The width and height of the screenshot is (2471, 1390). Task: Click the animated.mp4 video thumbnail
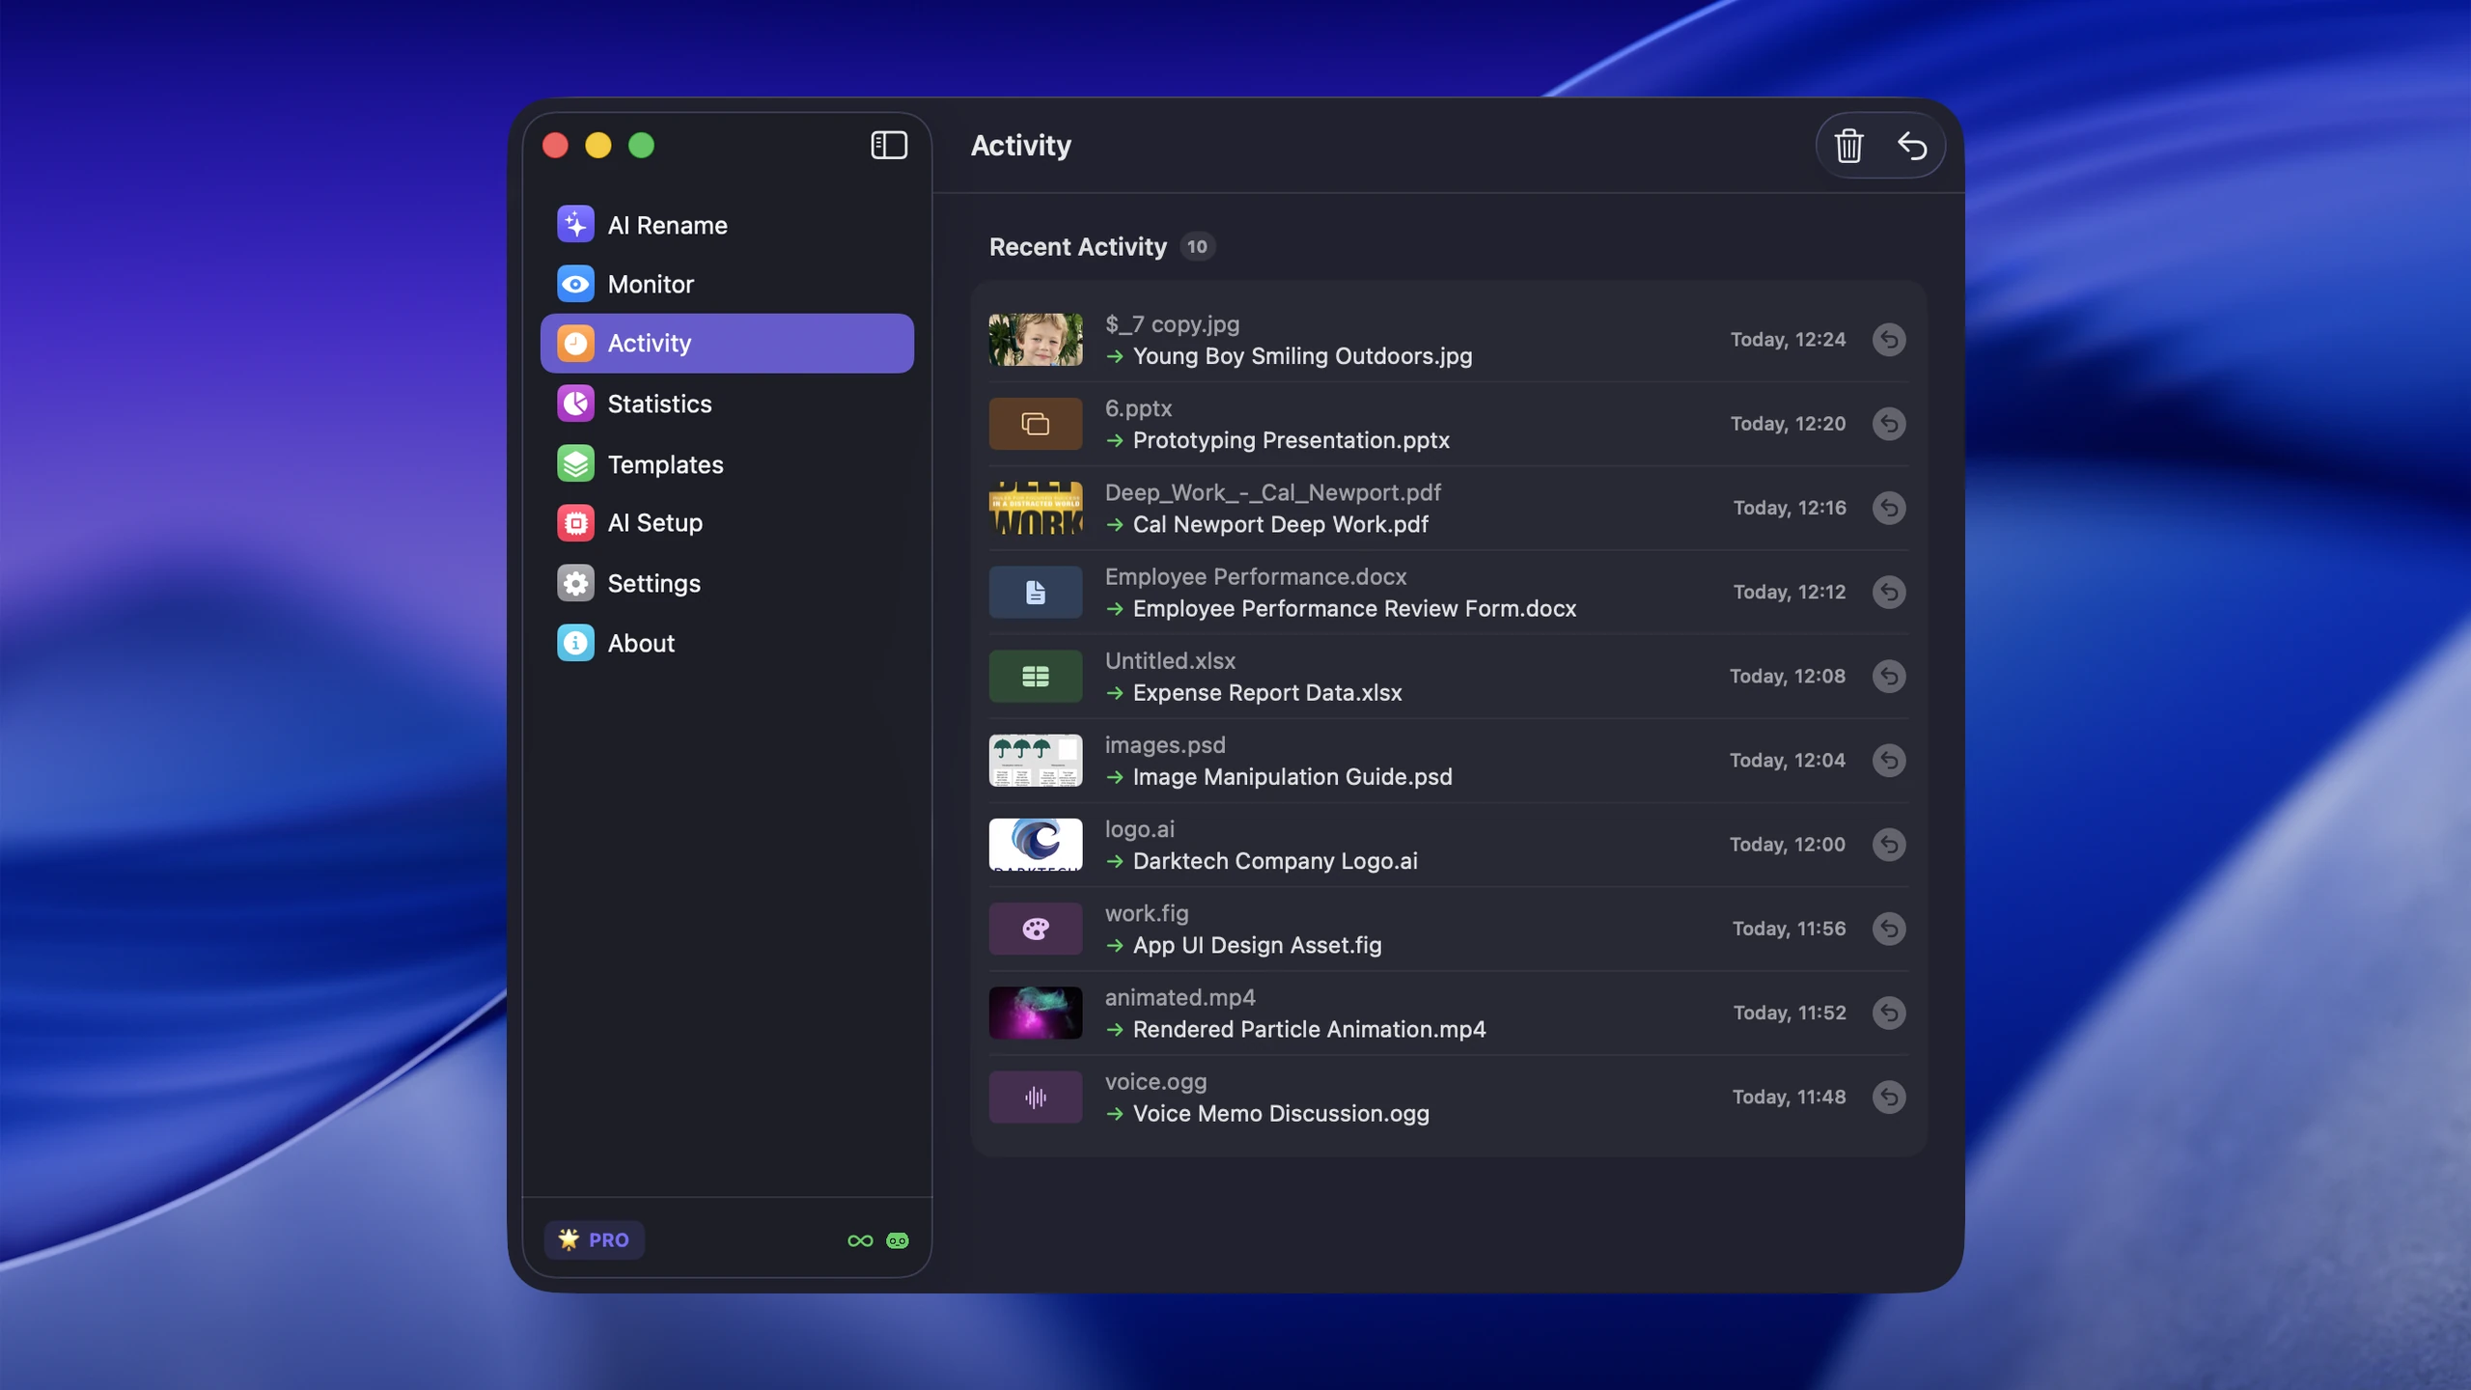click(1036, 1013)
